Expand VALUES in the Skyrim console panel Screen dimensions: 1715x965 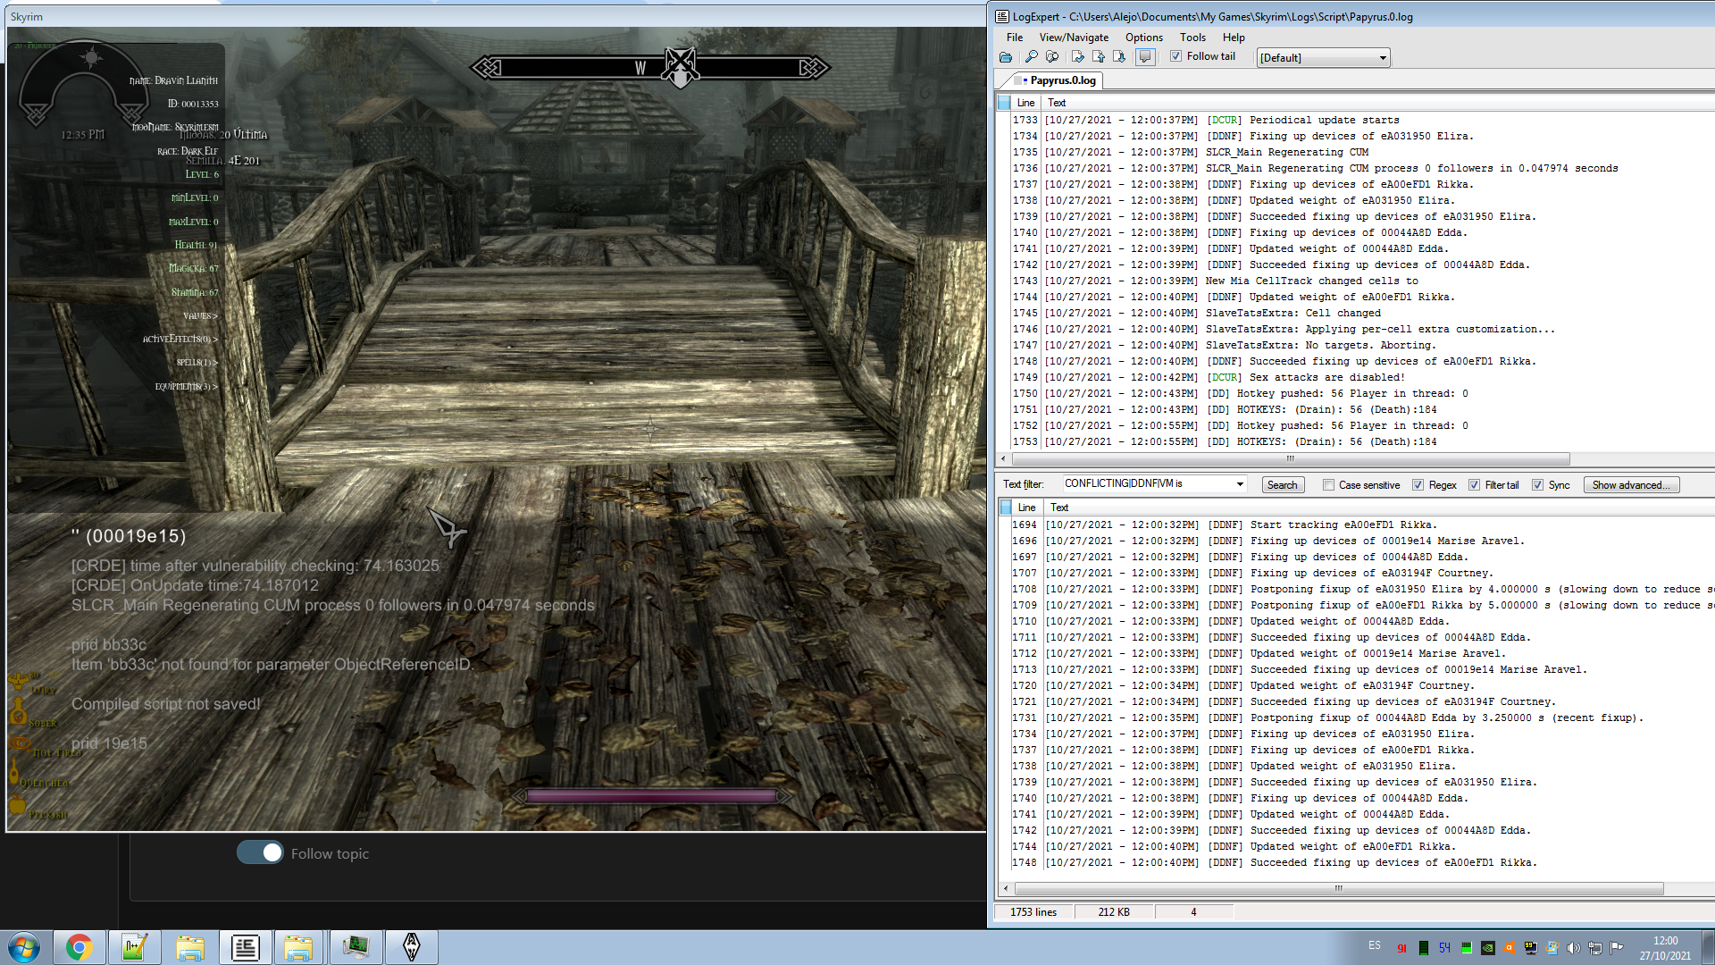coord(200,315)
